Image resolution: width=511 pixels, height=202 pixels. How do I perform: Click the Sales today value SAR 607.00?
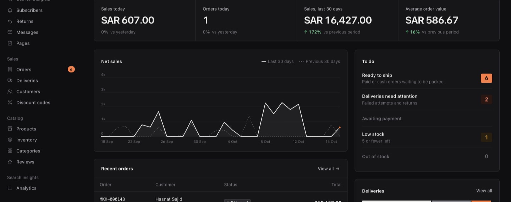[x=128, y=20]
